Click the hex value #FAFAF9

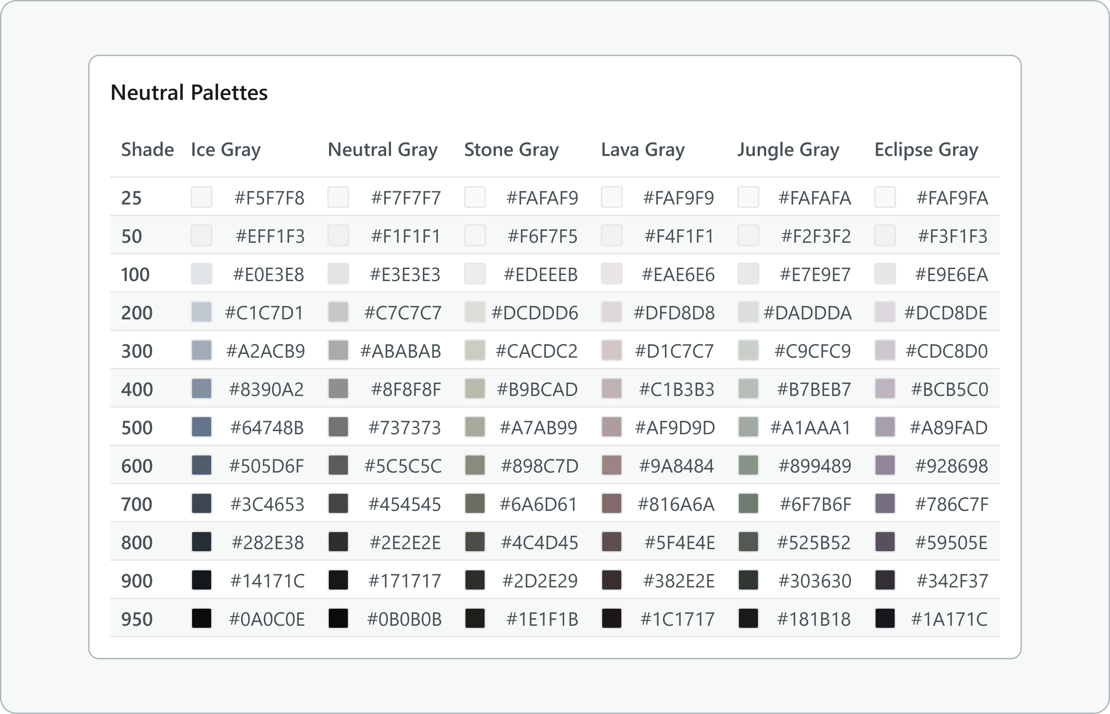tap(542, 198)
